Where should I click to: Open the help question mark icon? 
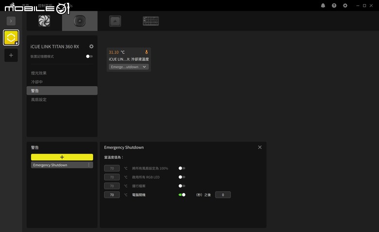tap(334, 5)
